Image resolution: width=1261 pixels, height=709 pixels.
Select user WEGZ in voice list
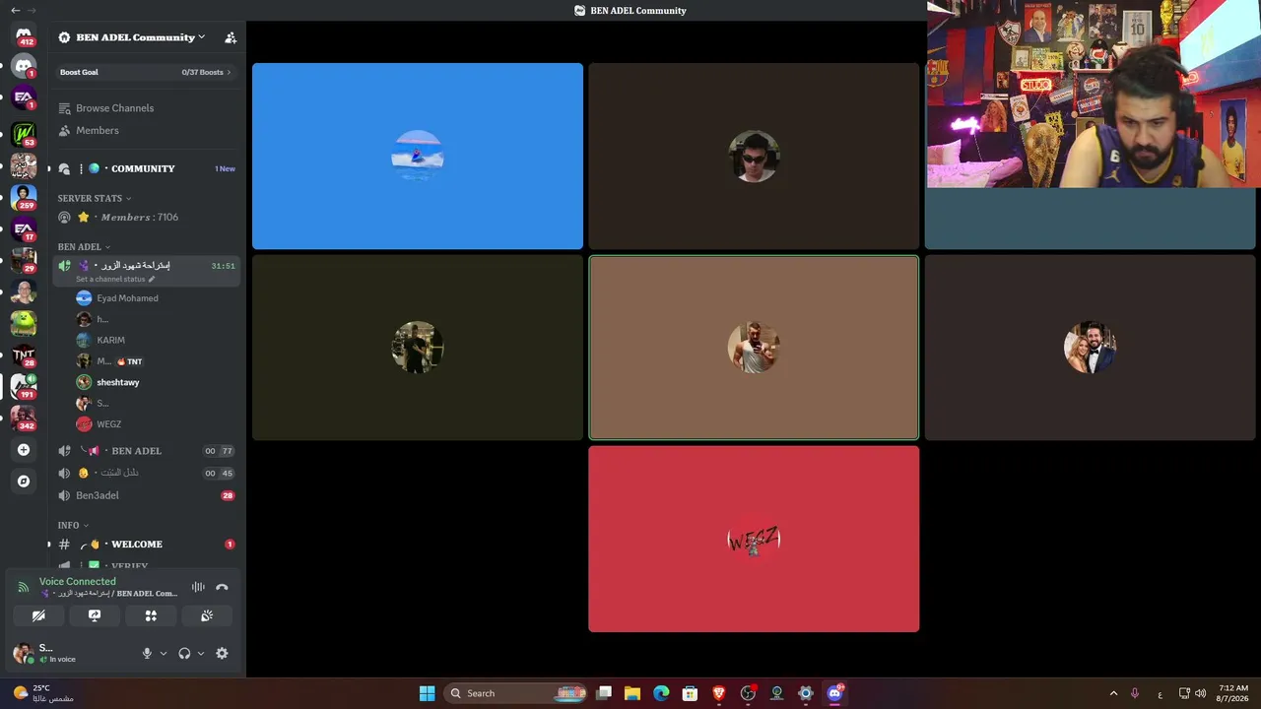[x=156, y=424]
